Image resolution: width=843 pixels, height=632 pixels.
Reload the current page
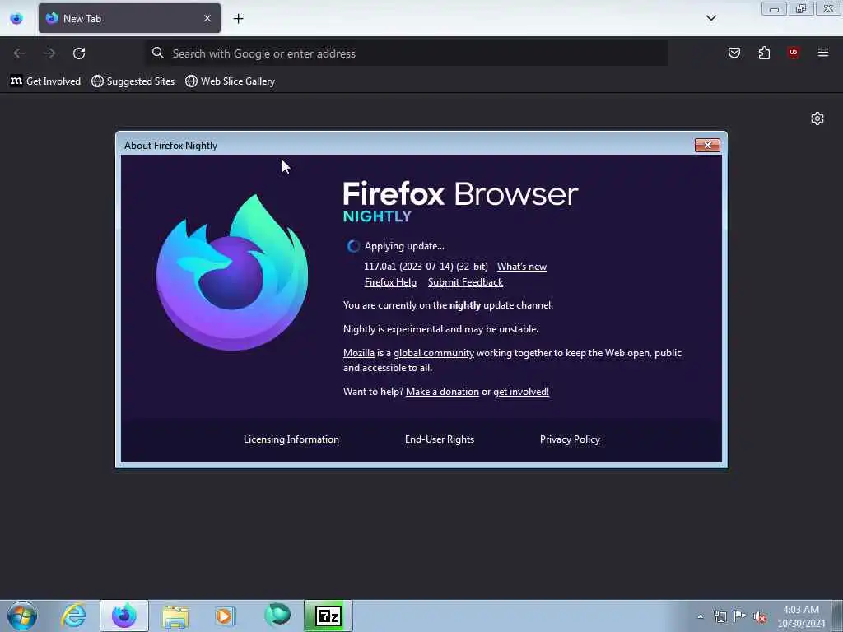coord(79,53)
